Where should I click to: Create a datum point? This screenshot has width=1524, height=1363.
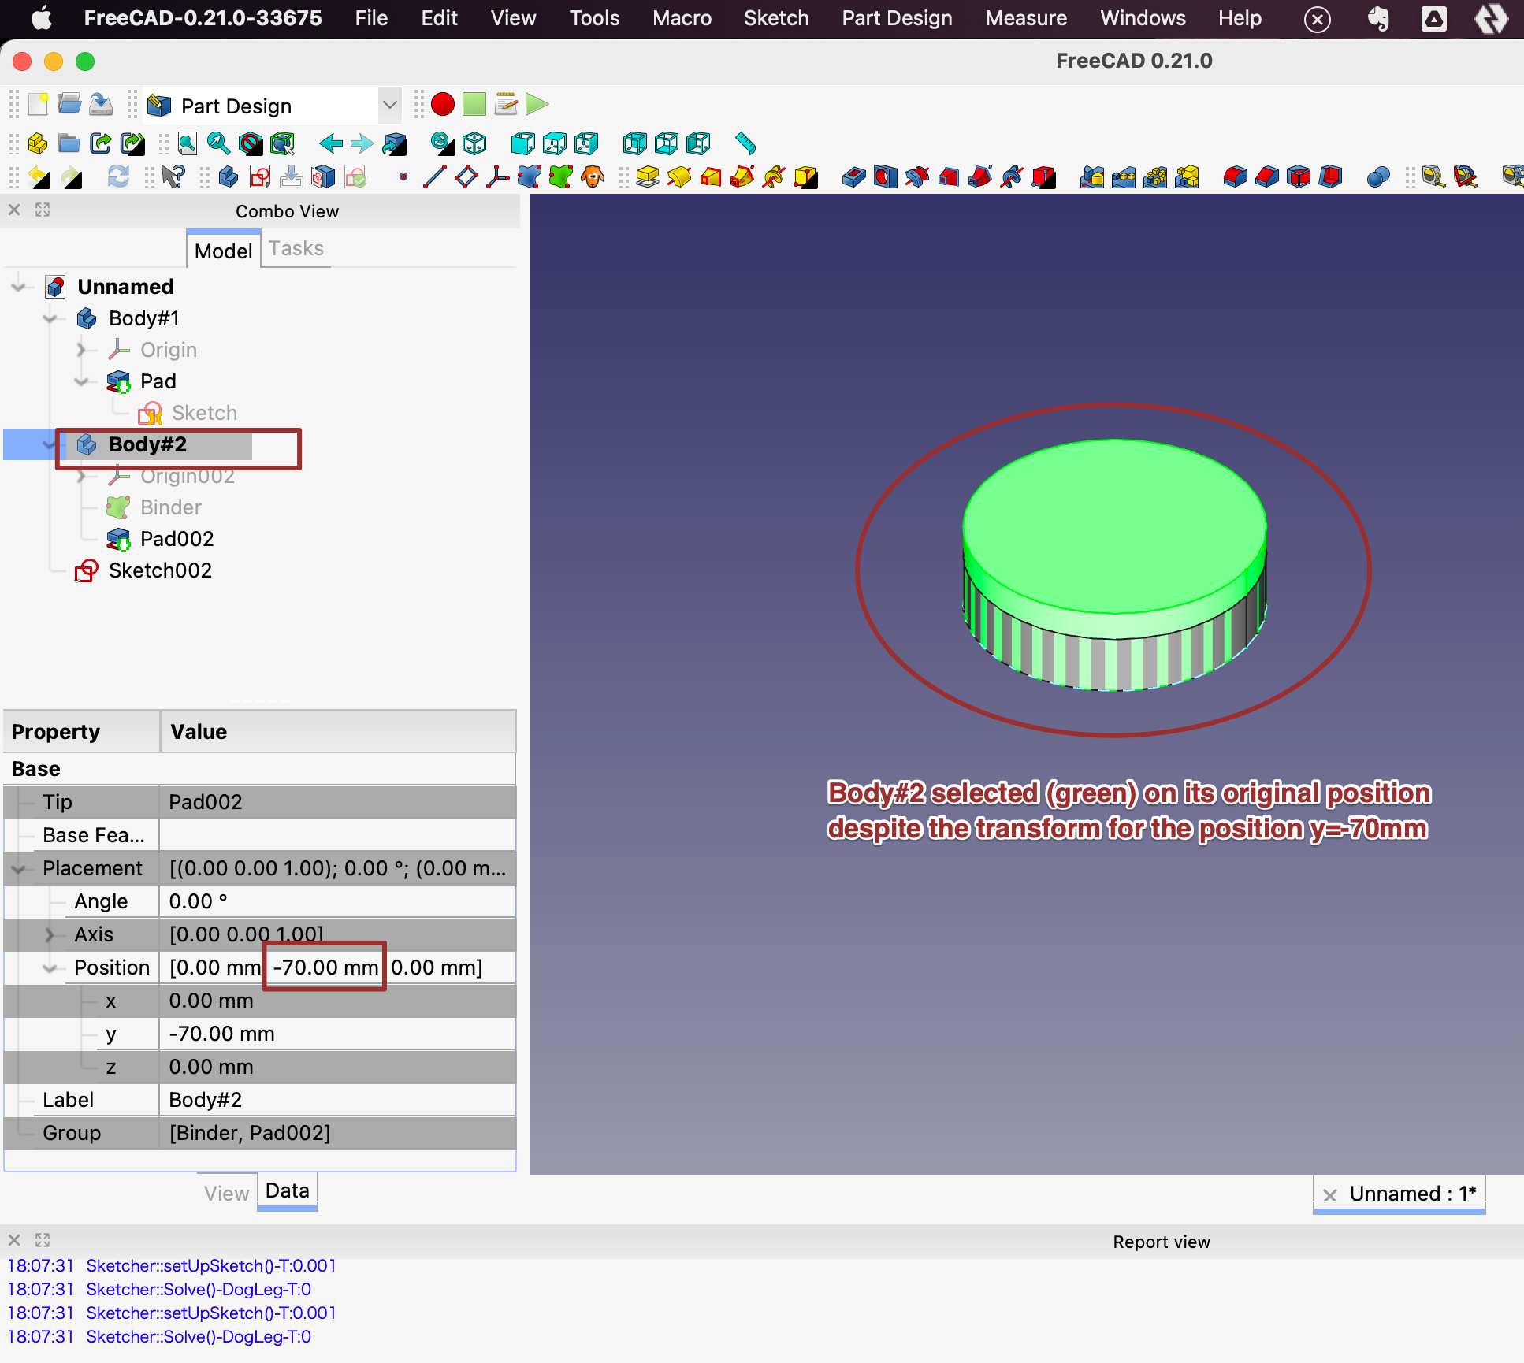(402, 177)
